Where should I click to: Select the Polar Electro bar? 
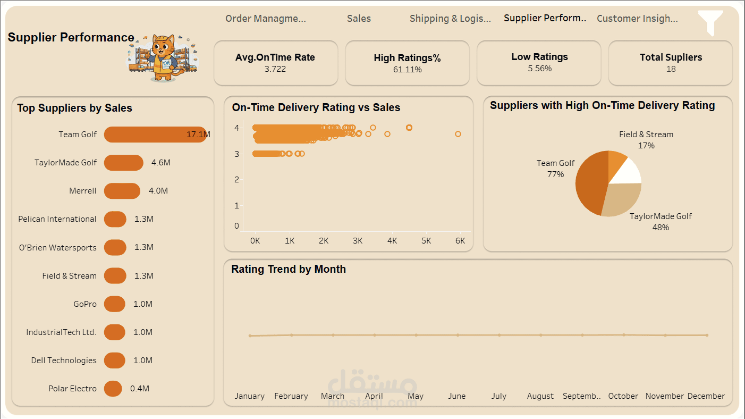(113, 389)
